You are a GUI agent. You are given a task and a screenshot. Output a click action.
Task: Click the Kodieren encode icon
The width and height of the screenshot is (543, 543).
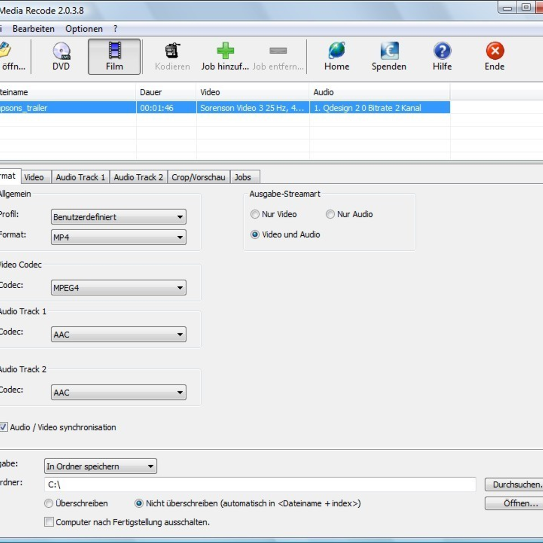(x=172, y=51)
